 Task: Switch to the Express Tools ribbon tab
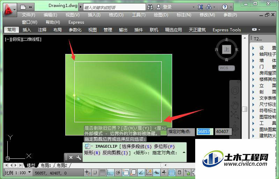pos(227,30)
